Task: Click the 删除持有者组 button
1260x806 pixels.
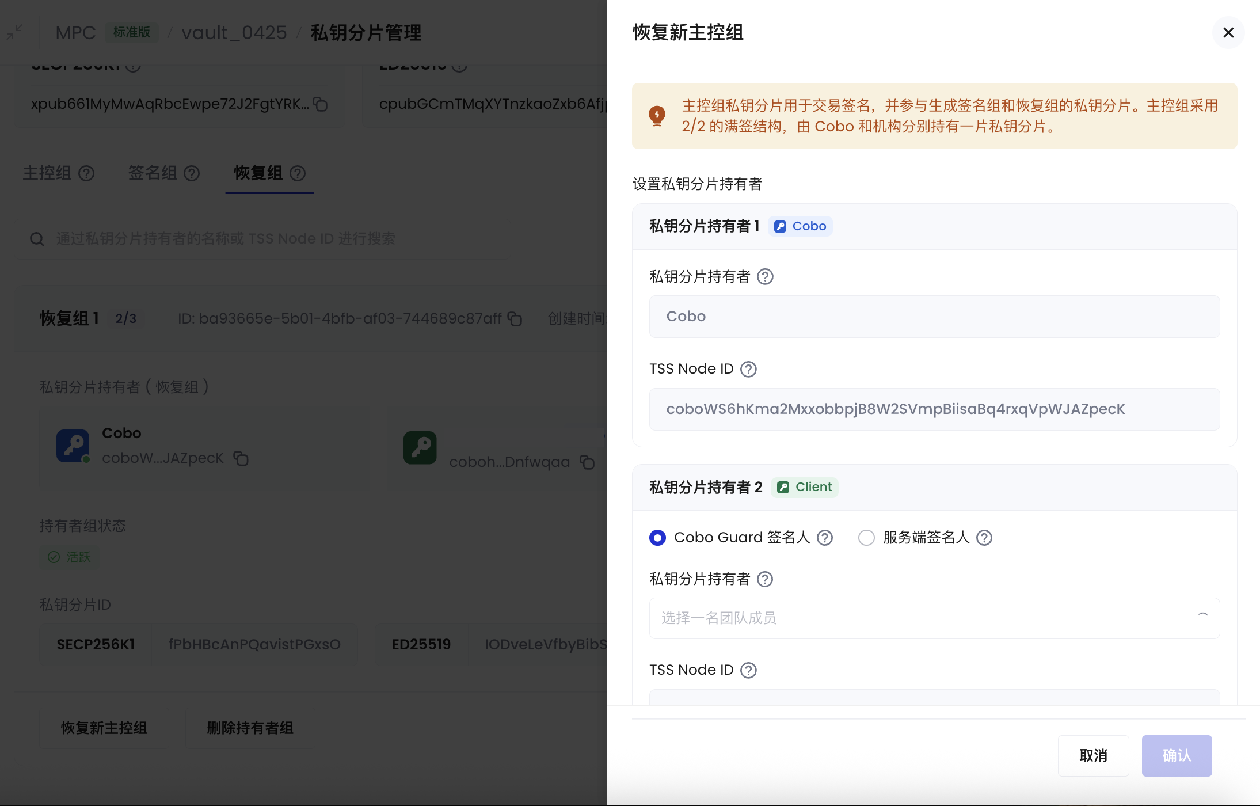Action: point(250,728)
